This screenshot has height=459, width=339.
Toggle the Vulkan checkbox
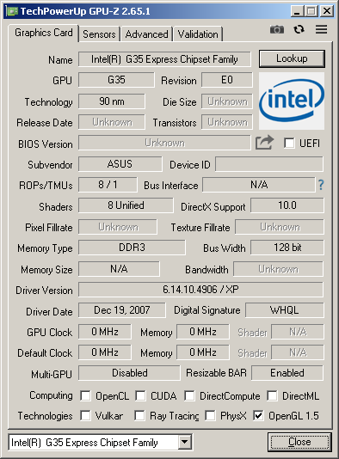[85, 416]
